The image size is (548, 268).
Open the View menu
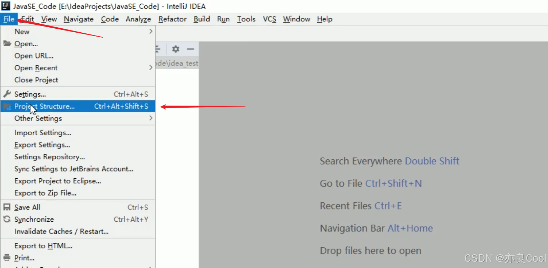tap(49, 19)
